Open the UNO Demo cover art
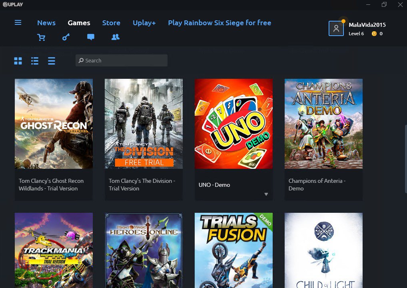The height and width of the screenshot is (288, 407). click(x=233, y=124)
